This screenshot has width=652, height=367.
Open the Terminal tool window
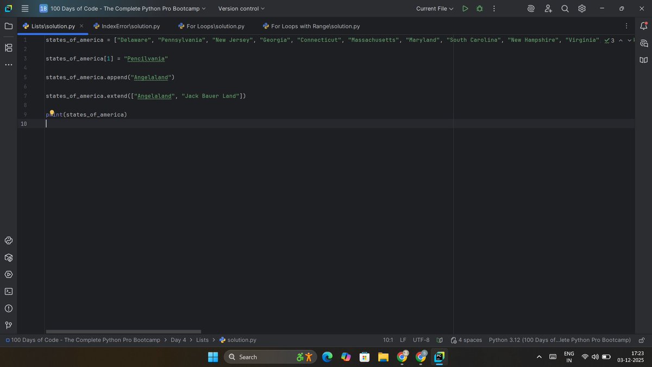pos(8,291)
